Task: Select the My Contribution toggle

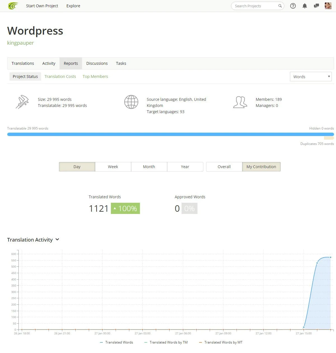Action: point(261,167)
